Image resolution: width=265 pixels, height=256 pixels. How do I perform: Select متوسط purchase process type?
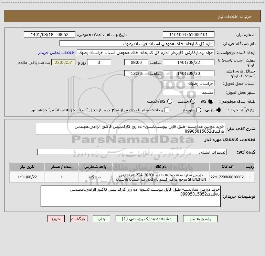[199, 110]
